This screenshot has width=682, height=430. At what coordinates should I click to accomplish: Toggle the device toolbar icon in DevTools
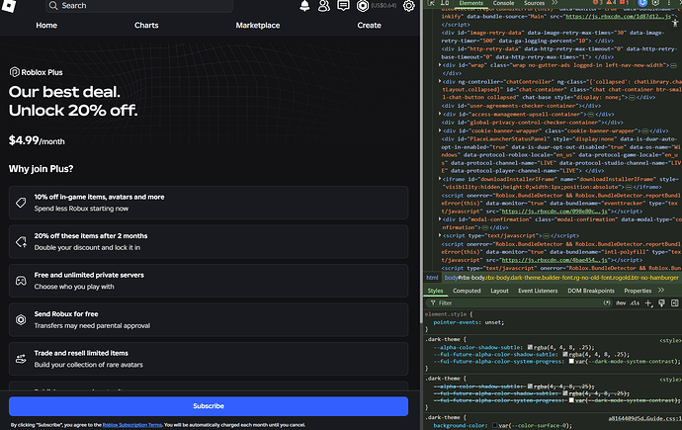[x=445, y=3]
